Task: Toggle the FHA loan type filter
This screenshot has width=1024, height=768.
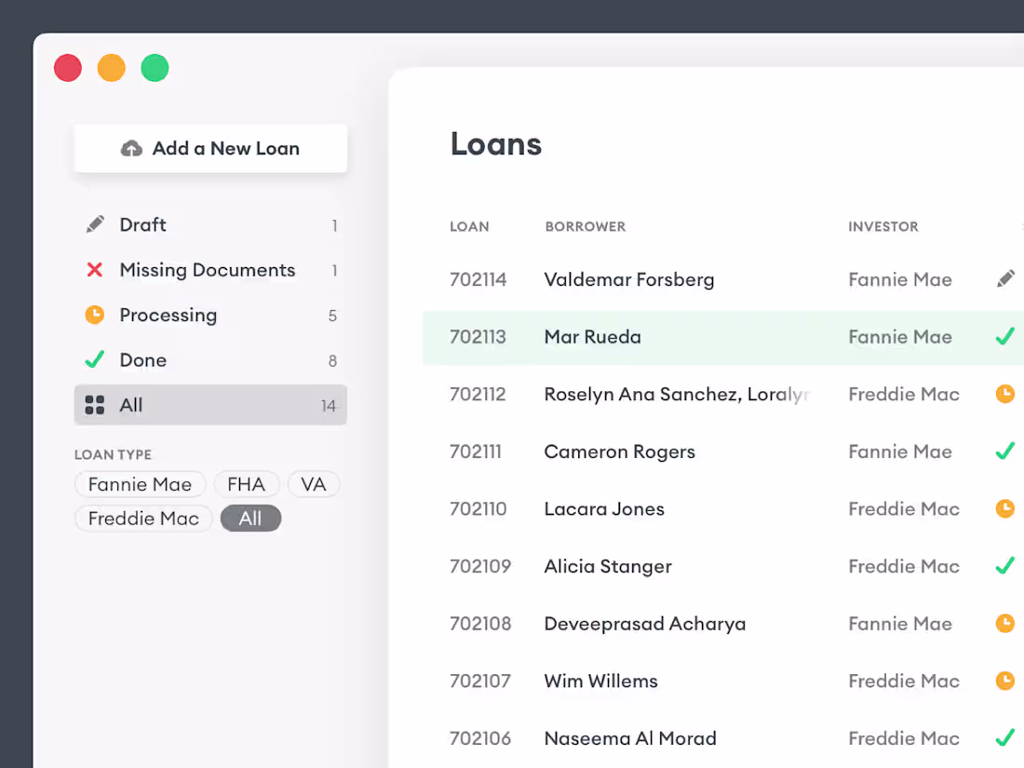Action: coord(247,485)
